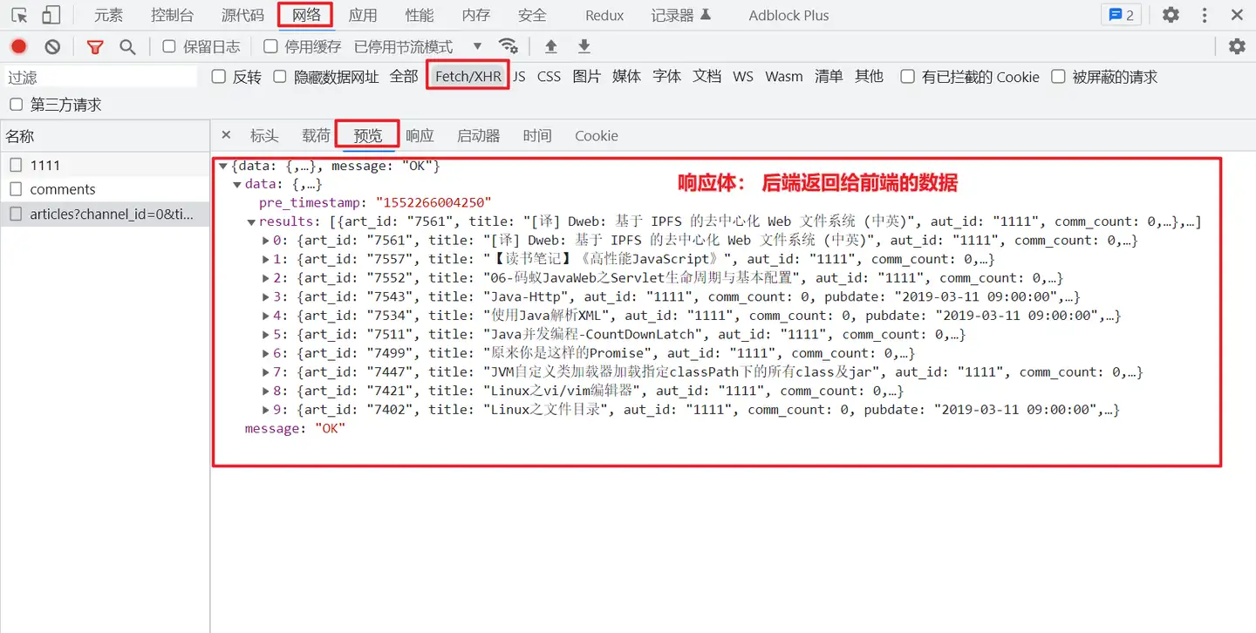
Task: Expand result item 4 with art_id 7534
Action: (x=266, y=316)
